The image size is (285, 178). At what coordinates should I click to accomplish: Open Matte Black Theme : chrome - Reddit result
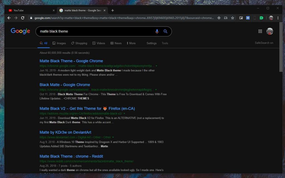click(x=71, y=156)
